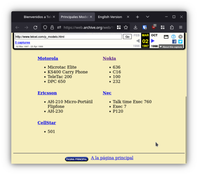
Task: Open the list all tabs chevron
Action: (x=148, y=17)
